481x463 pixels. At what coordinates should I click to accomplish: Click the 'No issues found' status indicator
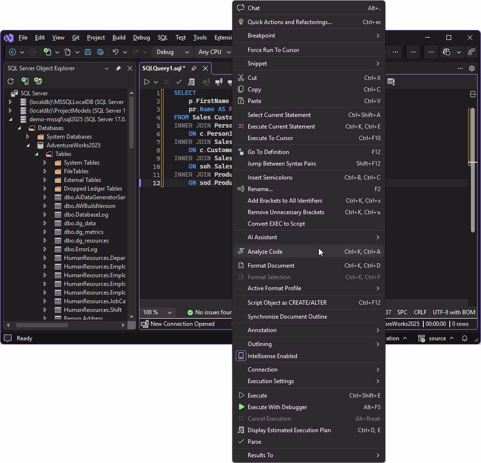coord(210,312)
